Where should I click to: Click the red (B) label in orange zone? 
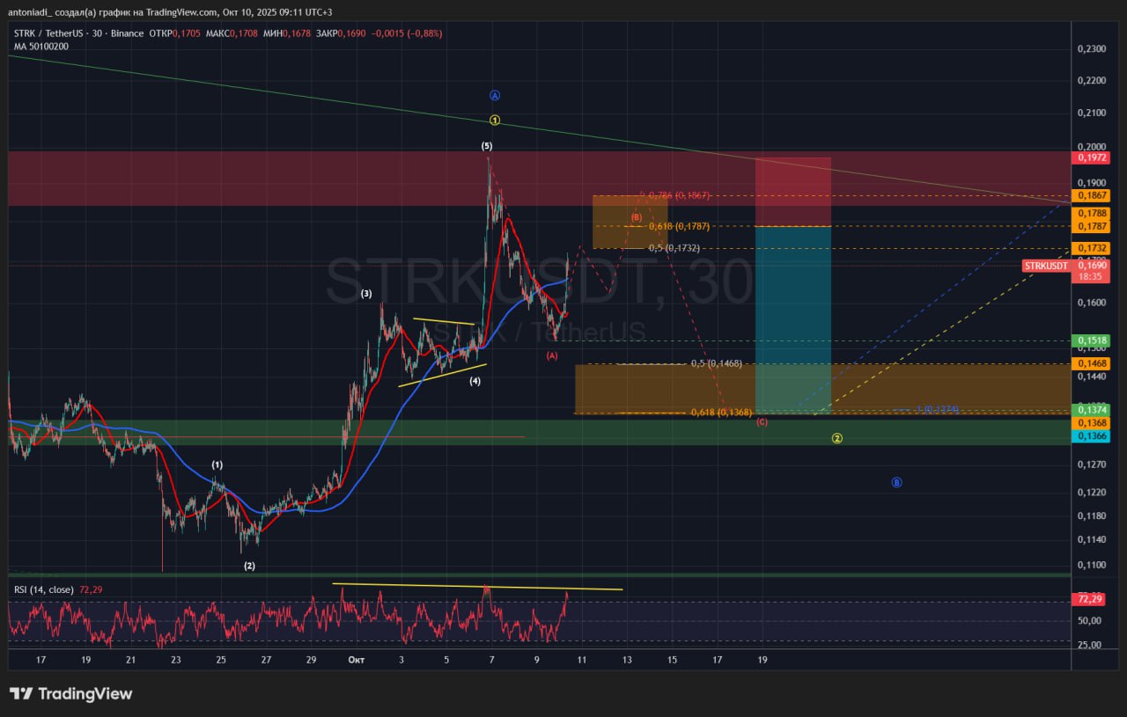636,216
